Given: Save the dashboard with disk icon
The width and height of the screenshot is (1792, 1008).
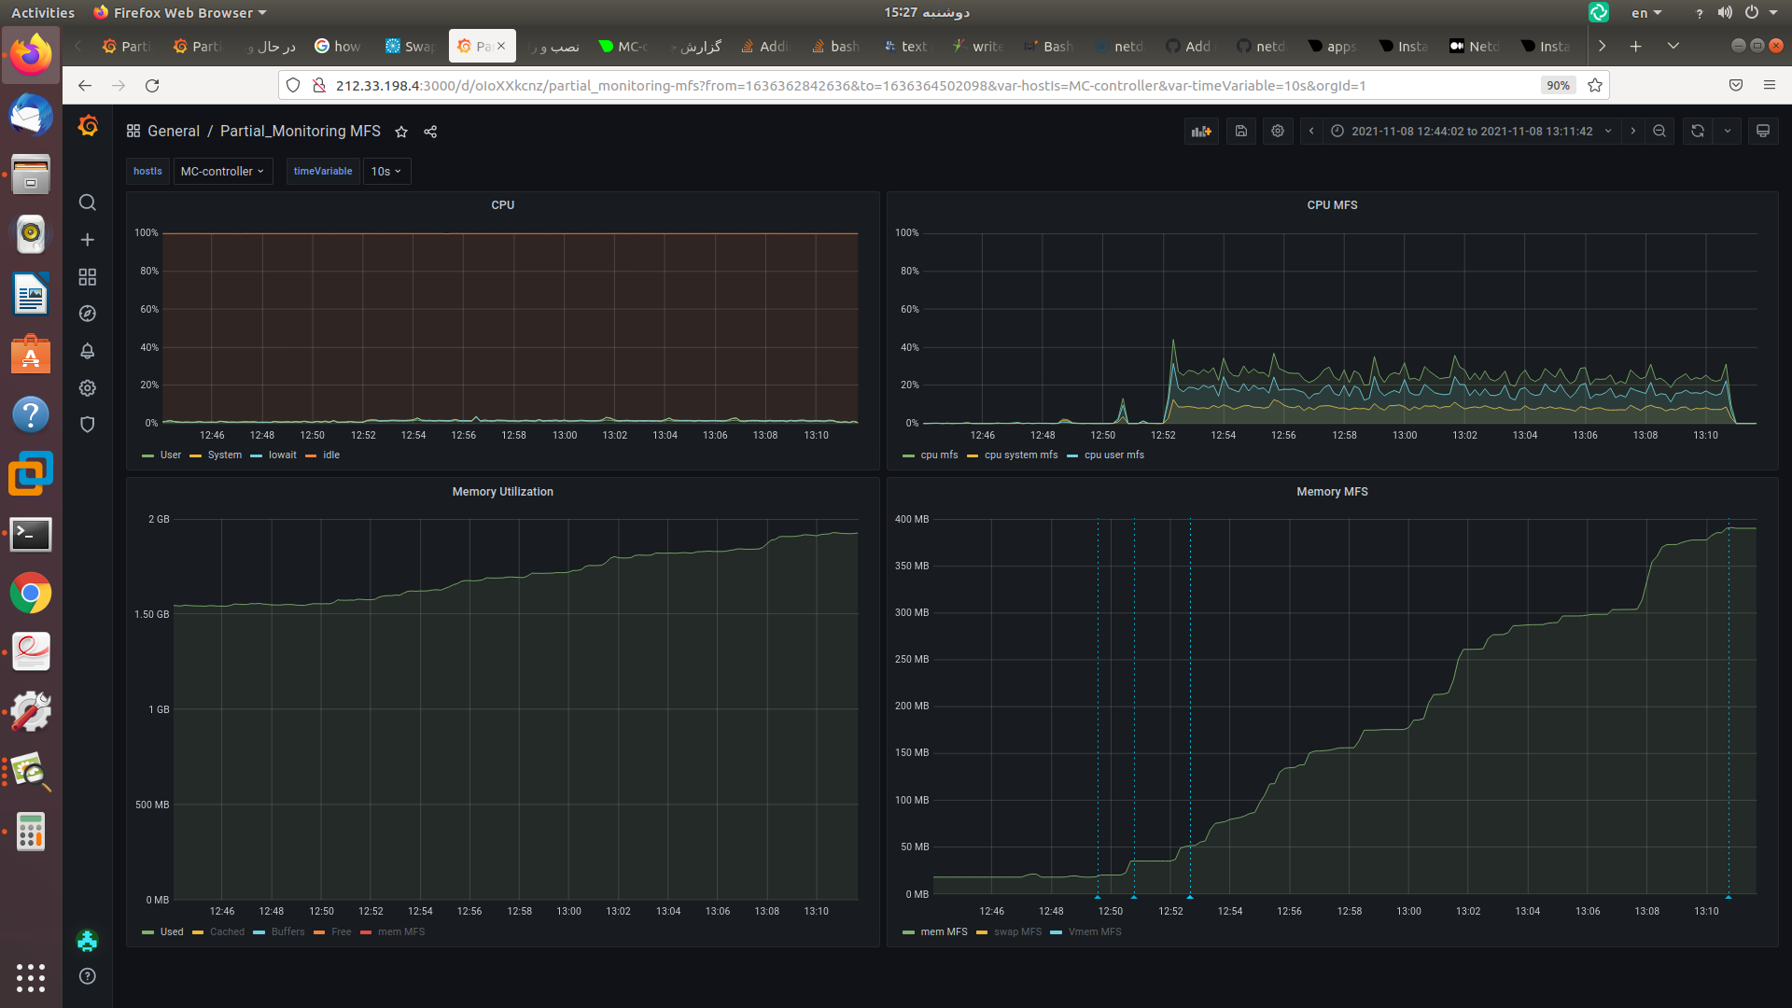Looking at the screenshot, I should (x=1240, y=132).
